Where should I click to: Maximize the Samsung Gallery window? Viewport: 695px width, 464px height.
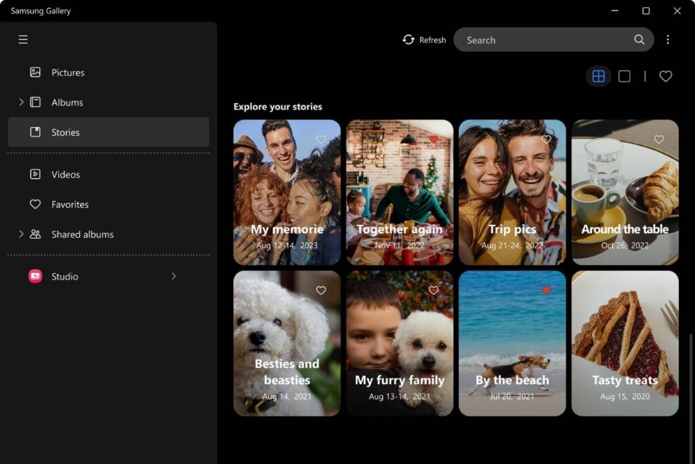[646, 11]
